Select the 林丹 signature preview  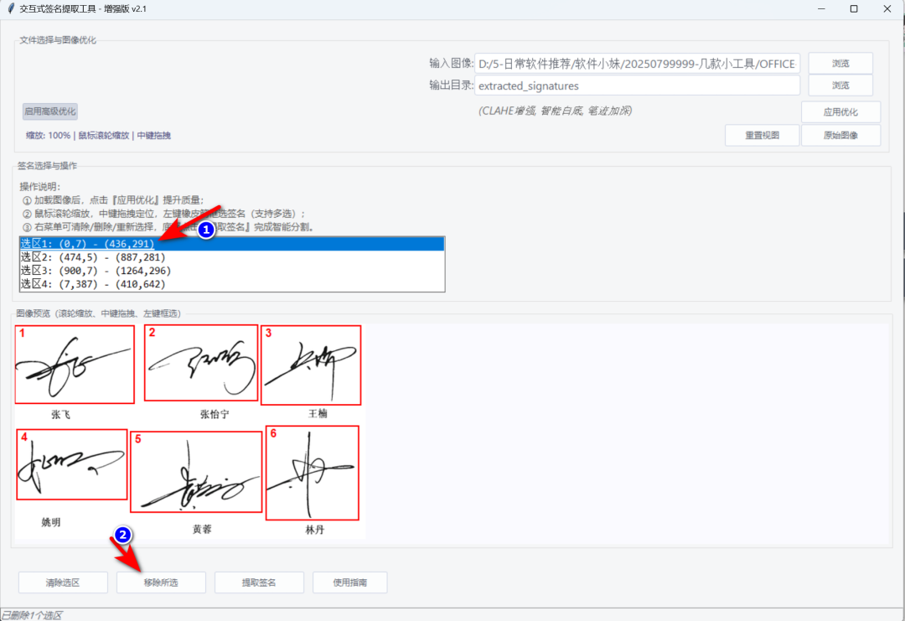tap(311, 473)
